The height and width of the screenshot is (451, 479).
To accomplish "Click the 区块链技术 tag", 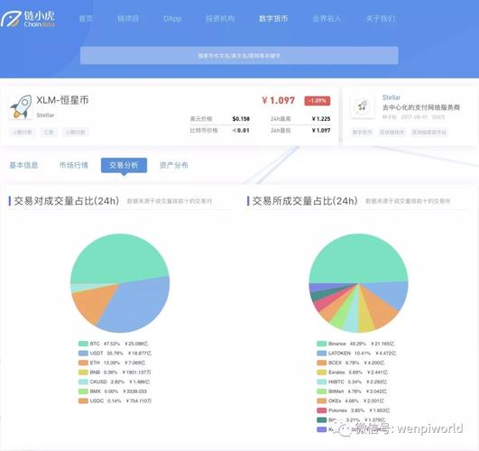I will (x=391, y=133).
